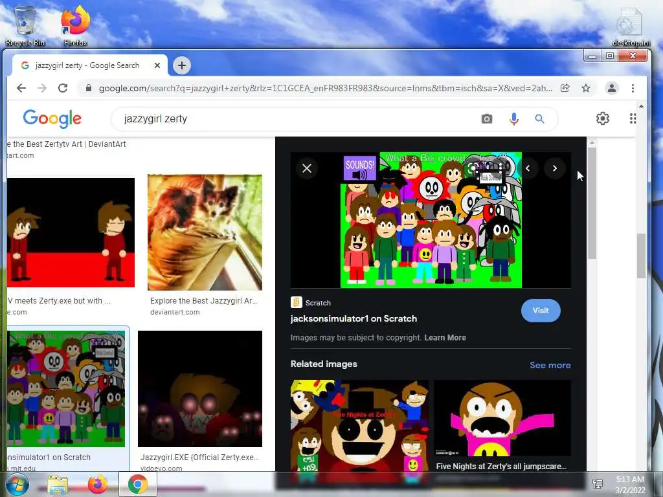Open the Recycle Bin desktop icon
This screenshot has width=663, height=497.
point(25,25)
